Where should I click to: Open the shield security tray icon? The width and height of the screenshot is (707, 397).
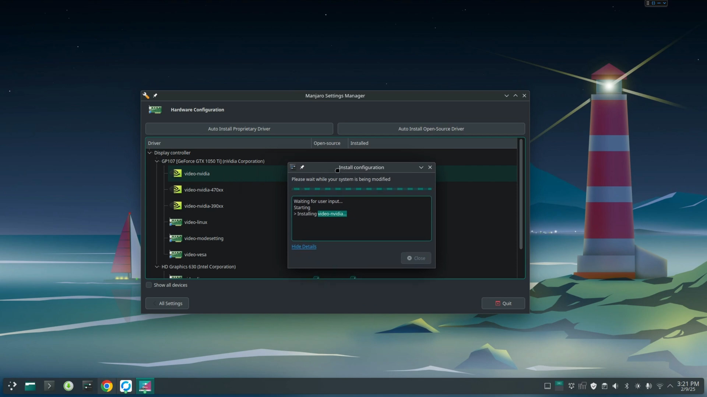tap(594, 386)
